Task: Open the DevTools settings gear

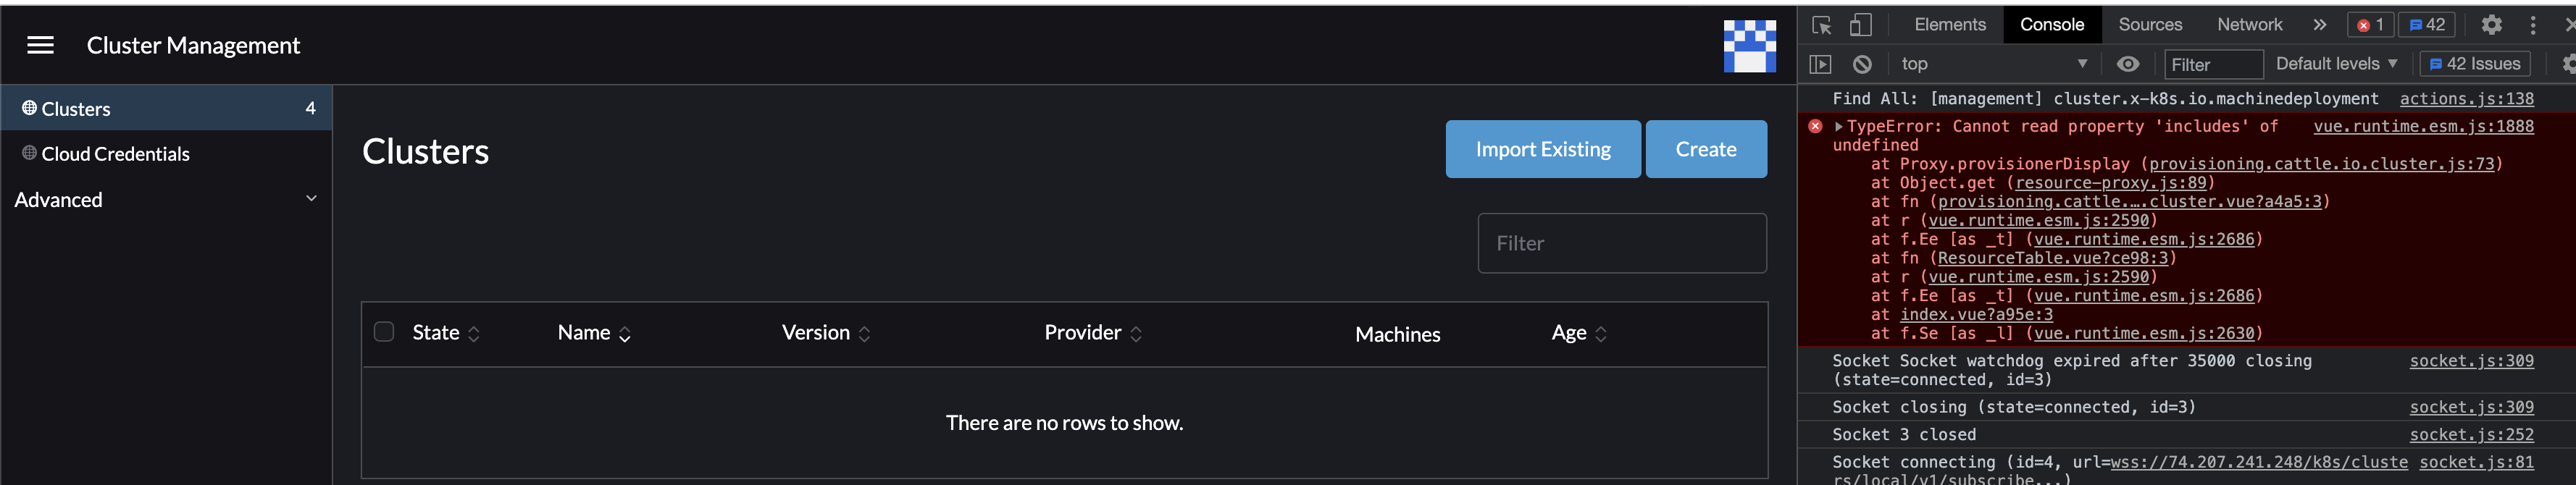Action: pyautogui.click(x=2492, y=24)
